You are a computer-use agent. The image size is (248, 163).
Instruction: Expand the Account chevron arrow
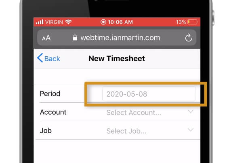[x=191, y=112]
